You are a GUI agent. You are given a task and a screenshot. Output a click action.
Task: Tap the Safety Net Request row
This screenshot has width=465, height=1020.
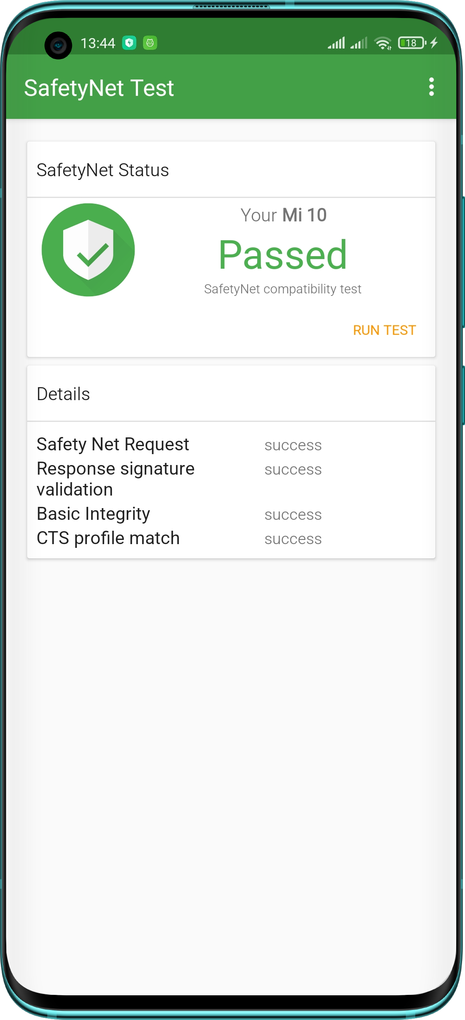(231, 444)
